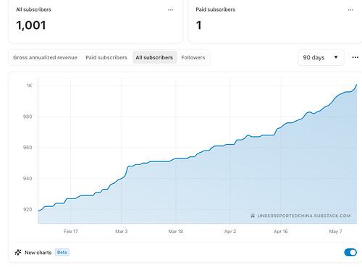
Task: Click the underreportedchina.substack.com watermark text
Action: click(x=304, y=216)
